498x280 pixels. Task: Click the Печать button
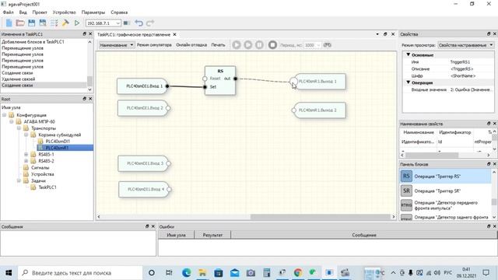pos(218,45)
